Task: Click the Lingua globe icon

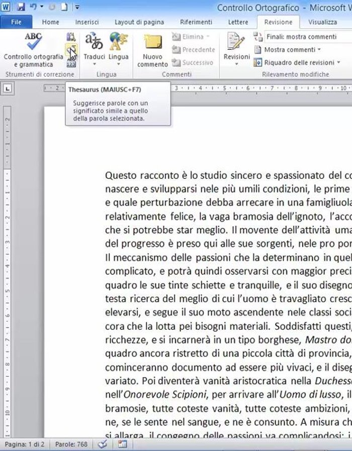Action: pyautogui.click(x=118, y=41)
